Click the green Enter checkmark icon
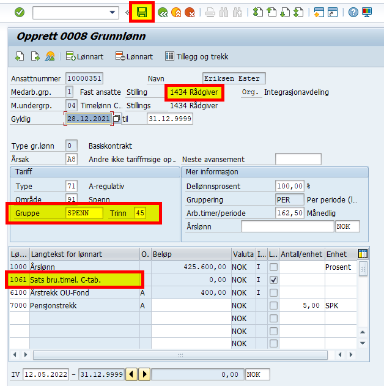Viewport: 384px width, 386px height. 20,12
